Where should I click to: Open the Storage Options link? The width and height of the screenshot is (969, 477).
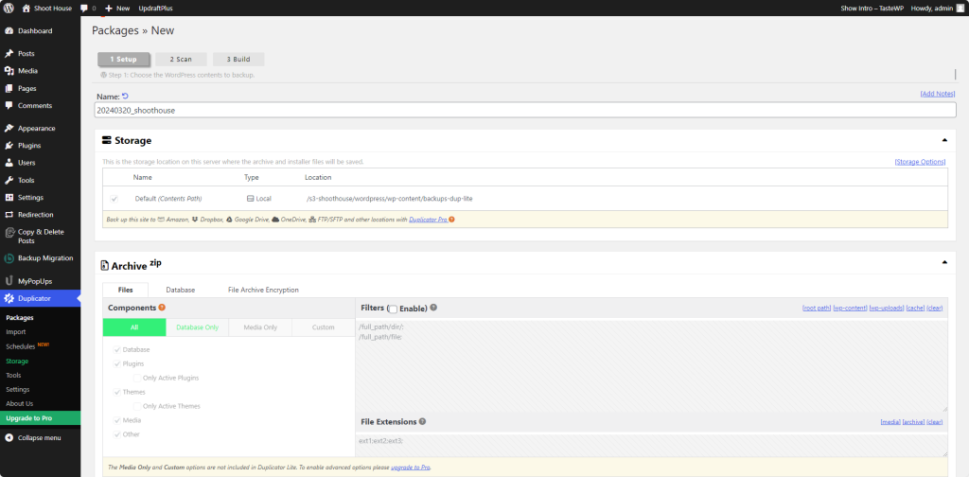point(920,162)
